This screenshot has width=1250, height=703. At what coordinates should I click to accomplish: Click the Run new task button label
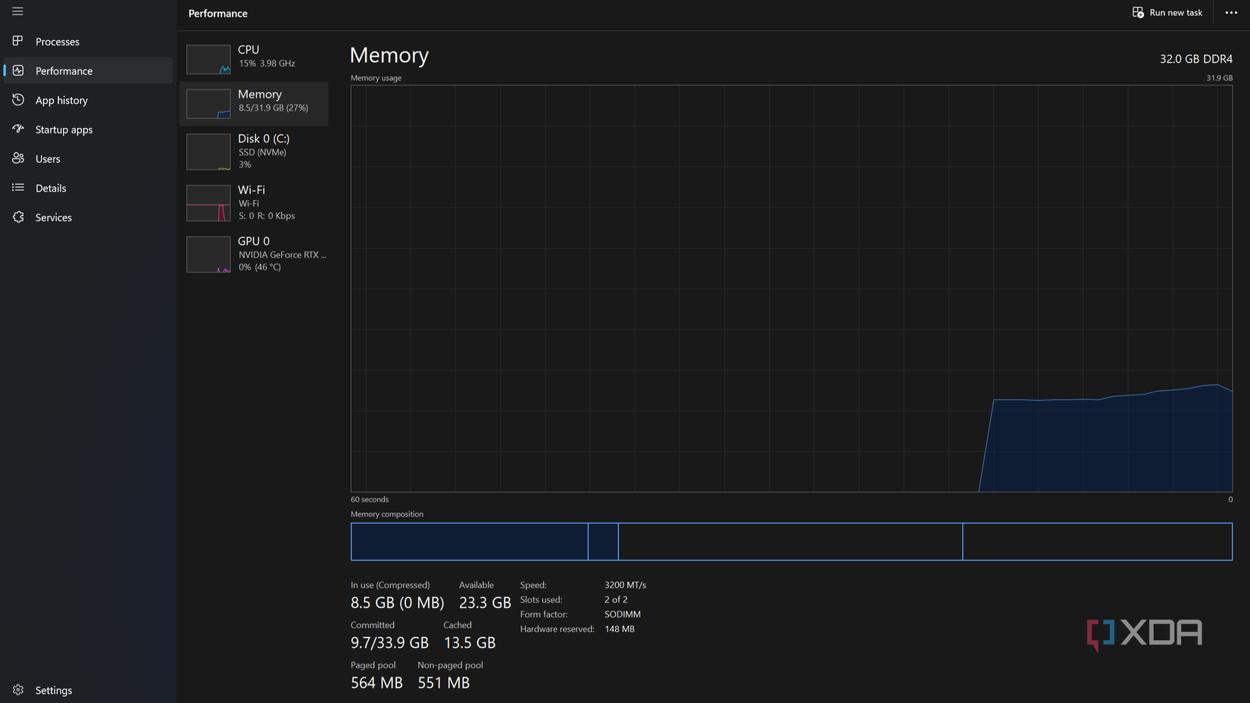click(1176, 12)
